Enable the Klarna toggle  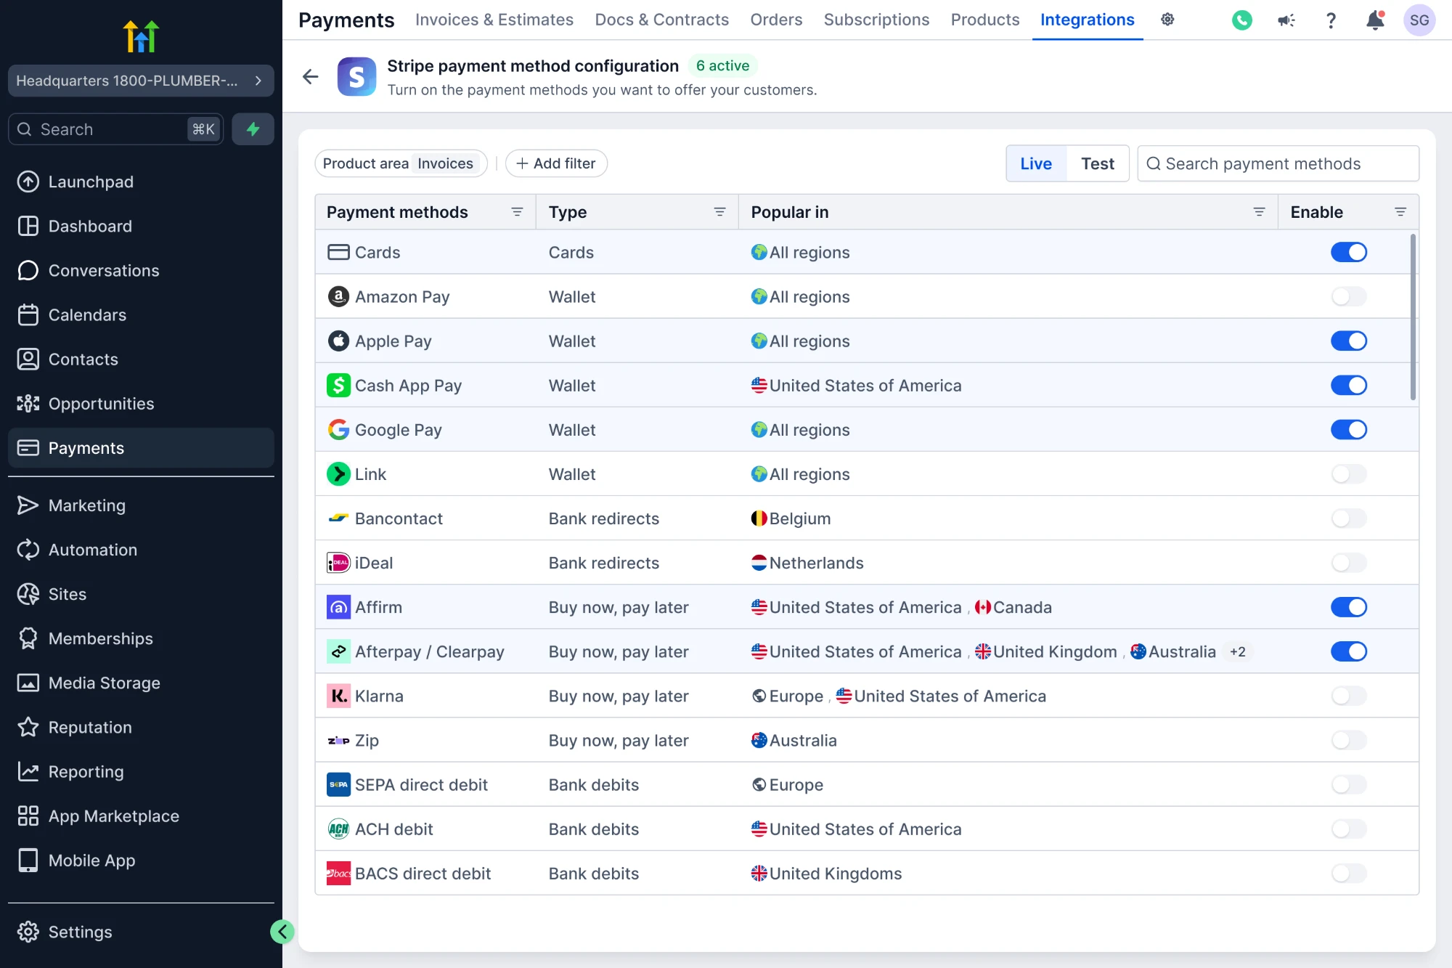tap(1348, 696)
